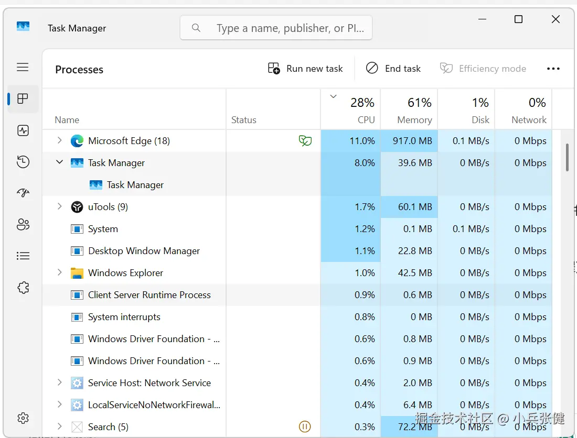Toggle the navigation hamburger menu
The image size is (577, 438).
[23, 67]
